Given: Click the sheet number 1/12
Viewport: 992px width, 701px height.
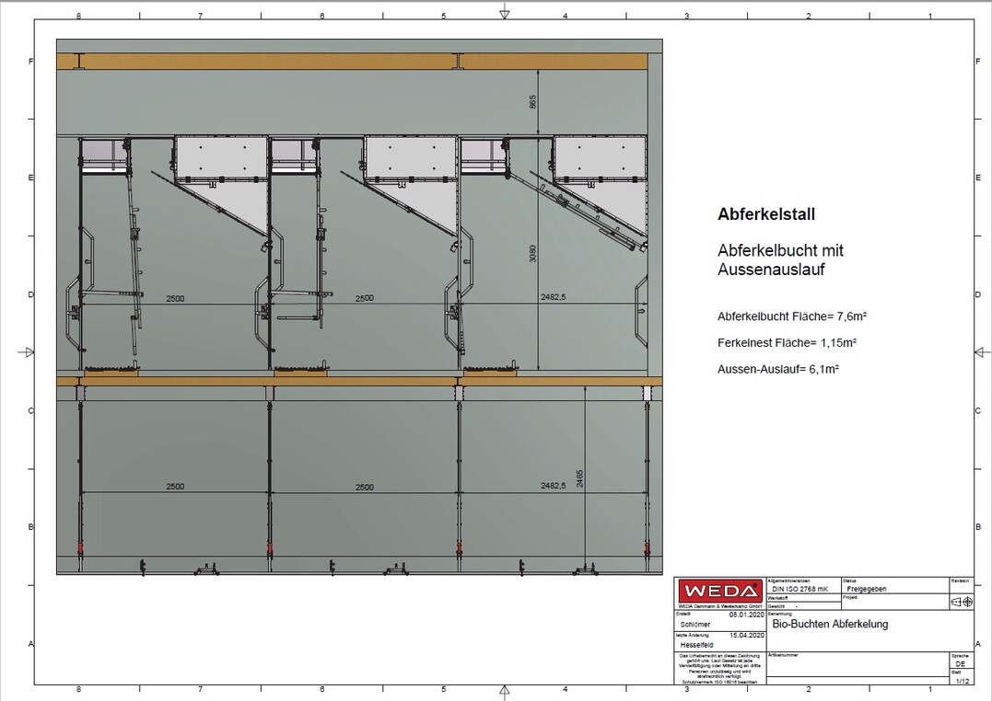Looking at the screenshot, I should click(x=962, y=682).
